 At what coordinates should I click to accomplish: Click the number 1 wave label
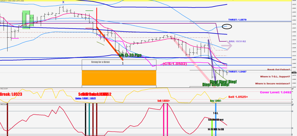(123, 63)
